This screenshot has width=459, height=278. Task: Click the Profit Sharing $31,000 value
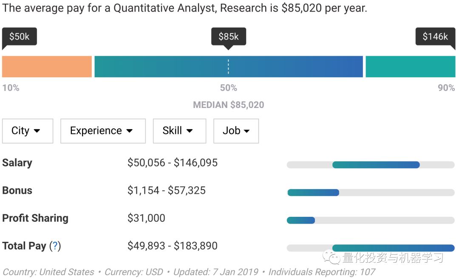tap(146, 218)
